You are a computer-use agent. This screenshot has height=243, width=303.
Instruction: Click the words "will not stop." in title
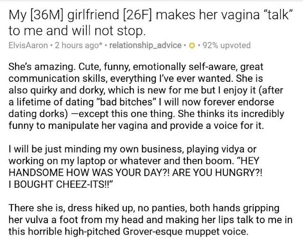(x=108, y=31)
